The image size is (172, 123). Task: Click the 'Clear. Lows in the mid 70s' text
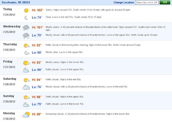74,17
